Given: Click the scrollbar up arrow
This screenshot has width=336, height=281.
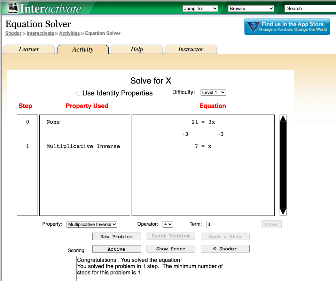Looking at the screenshot, I should 283,118.
